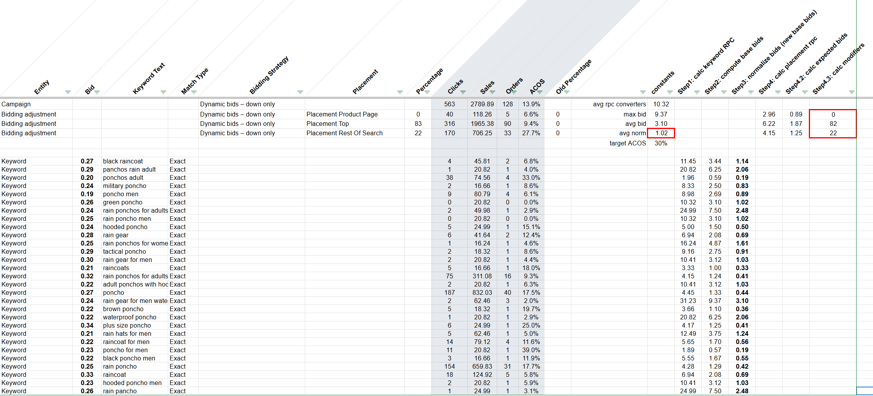Select the 'panchos rain adult' keyword cell
The image size is (873, 396).
point(135,169)
